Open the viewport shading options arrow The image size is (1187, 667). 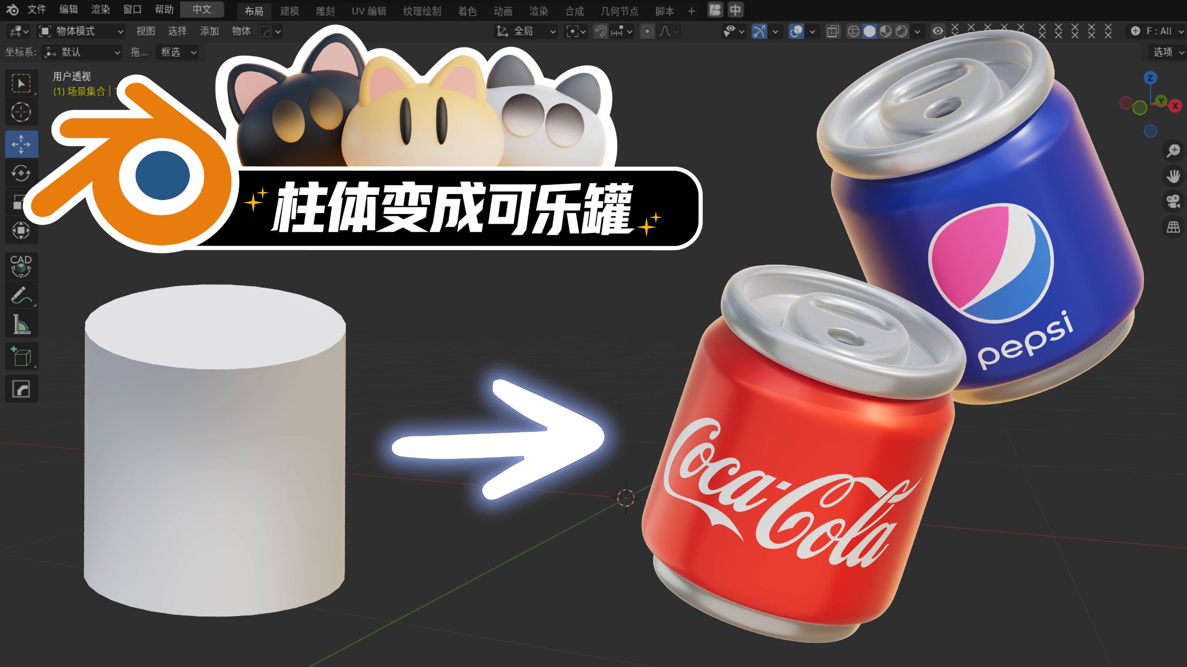click(x=917, y=31)
